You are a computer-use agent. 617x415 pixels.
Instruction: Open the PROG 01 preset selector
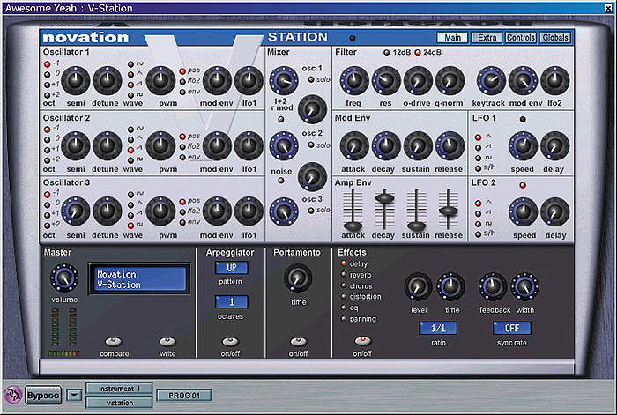[x=184, y=396]
